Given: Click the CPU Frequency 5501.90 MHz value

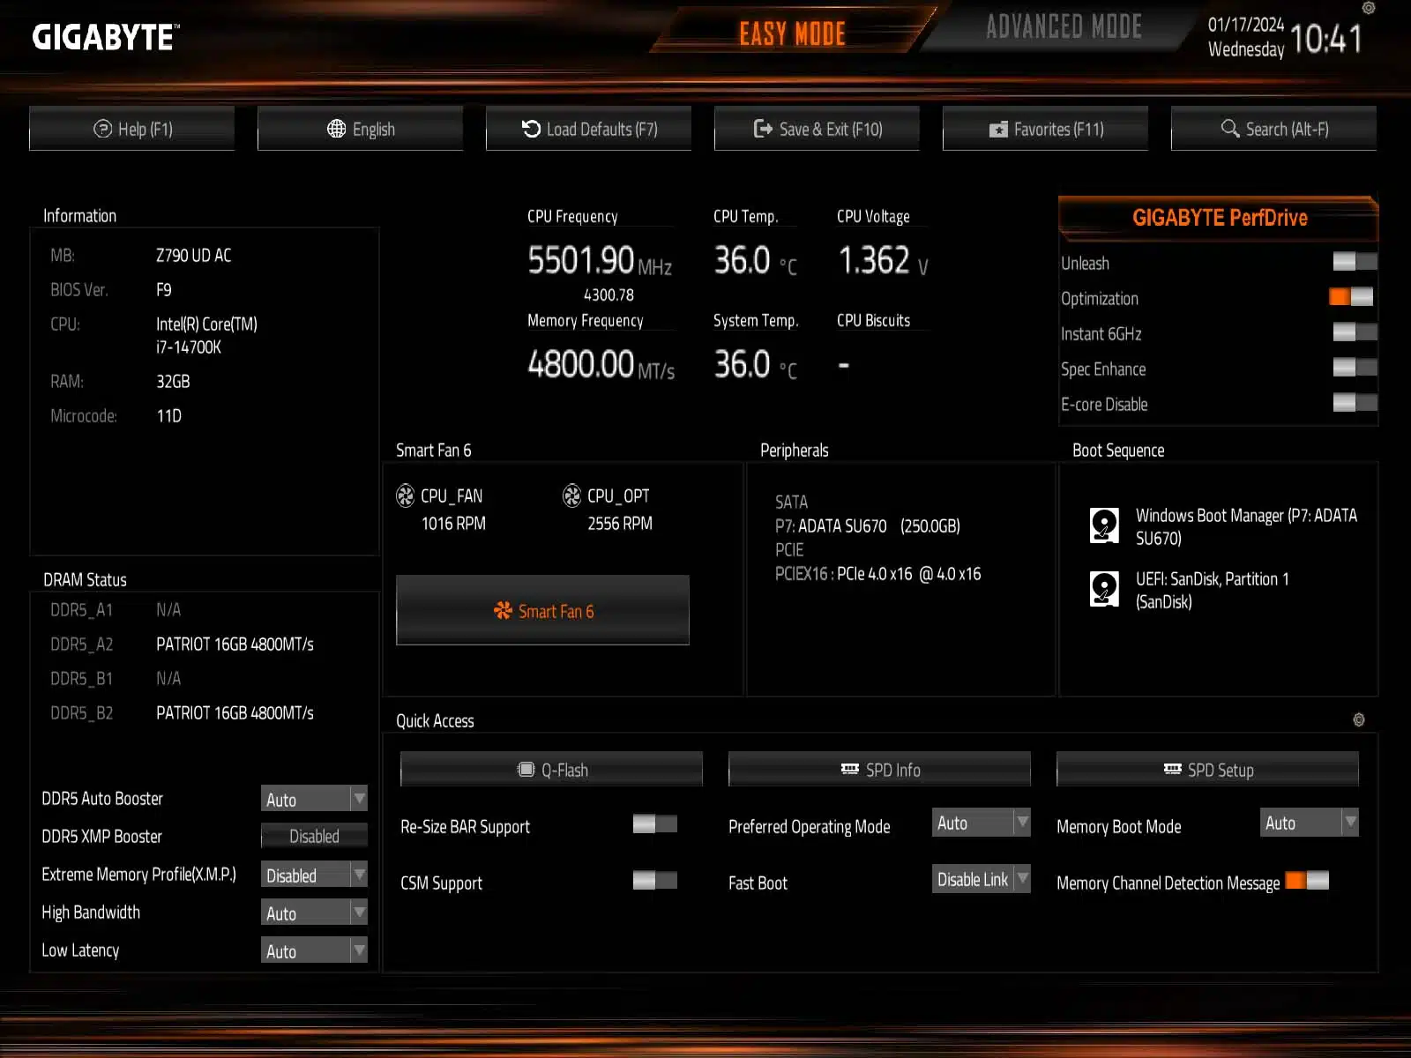Looking at the screenshot, I should tap(600, 261).
